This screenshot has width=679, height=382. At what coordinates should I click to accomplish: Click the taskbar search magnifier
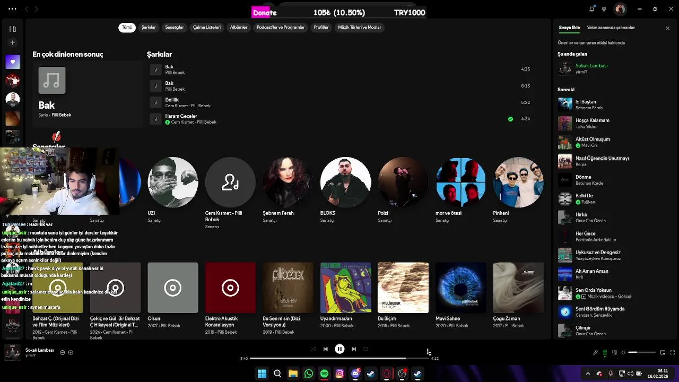click(277, 374)
